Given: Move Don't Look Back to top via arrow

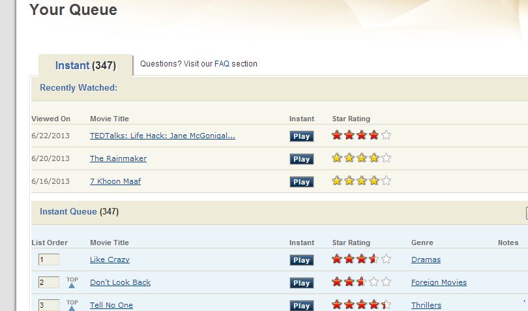Looking at the screenshot, I should [x=72, y=282].
